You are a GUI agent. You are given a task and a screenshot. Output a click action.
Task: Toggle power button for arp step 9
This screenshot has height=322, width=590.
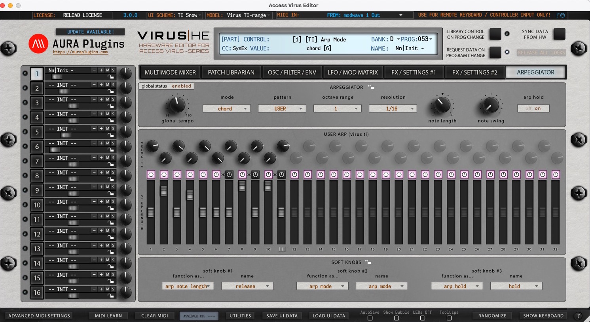pyautogui.click(x=255, y=174)
